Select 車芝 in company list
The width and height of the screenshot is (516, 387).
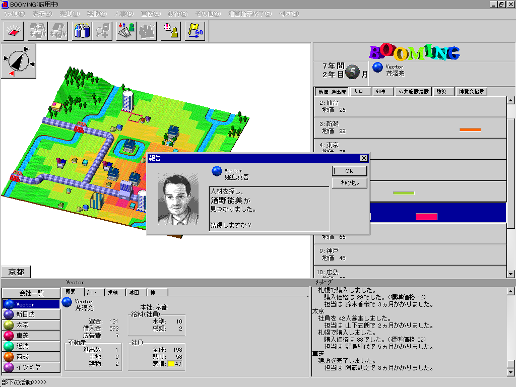tap(31, 336)
